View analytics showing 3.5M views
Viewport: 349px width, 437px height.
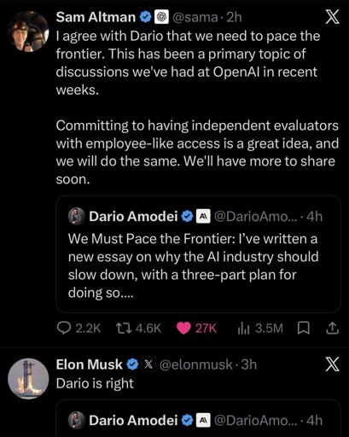click(260, 329)
